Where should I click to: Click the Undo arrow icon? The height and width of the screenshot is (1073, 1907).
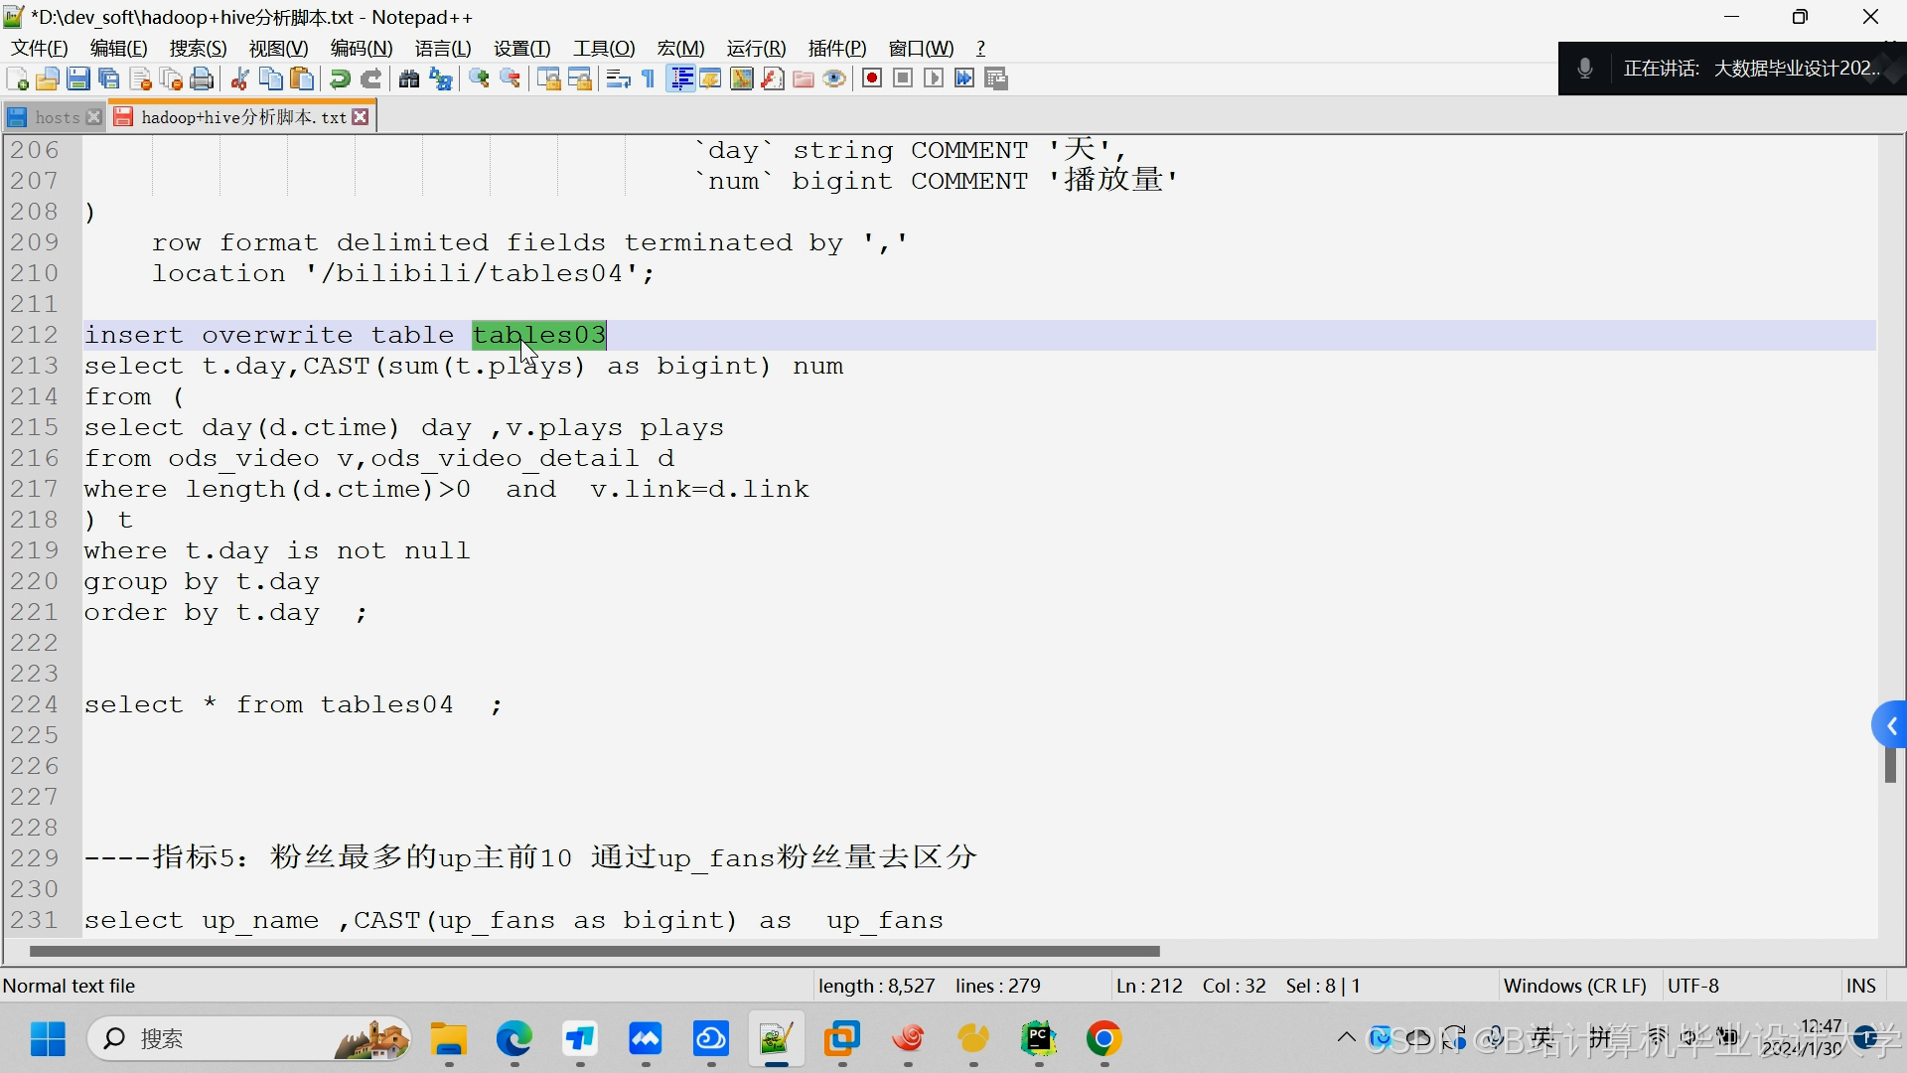click(340, 79)
